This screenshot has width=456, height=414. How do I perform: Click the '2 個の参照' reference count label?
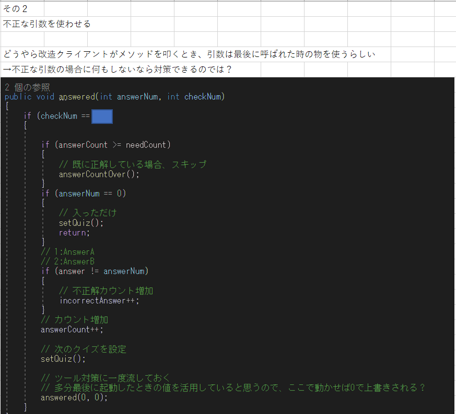tap(27, 87)
